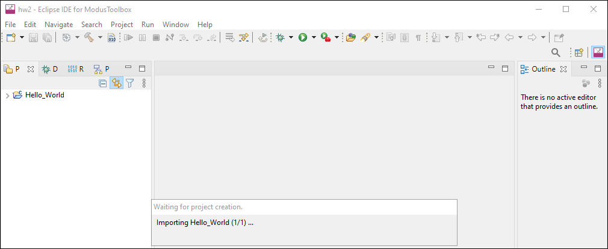Viewport: 608px width, 249px height.
Task: Switch to the D (Debug) view tab
Action: pos(49,69)
